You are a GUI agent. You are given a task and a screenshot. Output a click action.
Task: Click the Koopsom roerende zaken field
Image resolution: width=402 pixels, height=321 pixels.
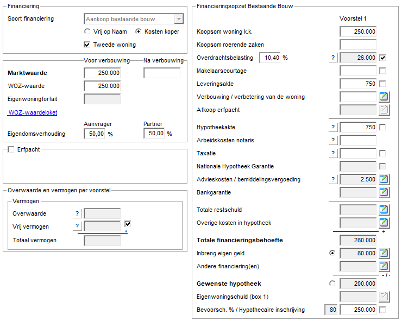coord(358,45)
